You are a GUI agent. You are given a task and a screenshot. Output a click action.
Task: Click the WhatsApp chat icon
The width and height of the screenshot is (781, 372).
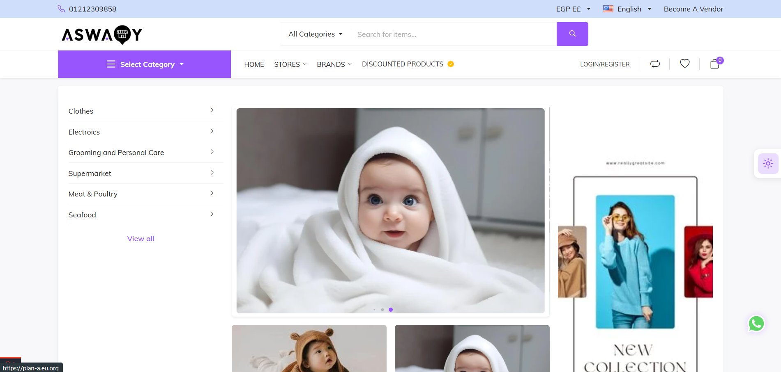coord(756,324)
